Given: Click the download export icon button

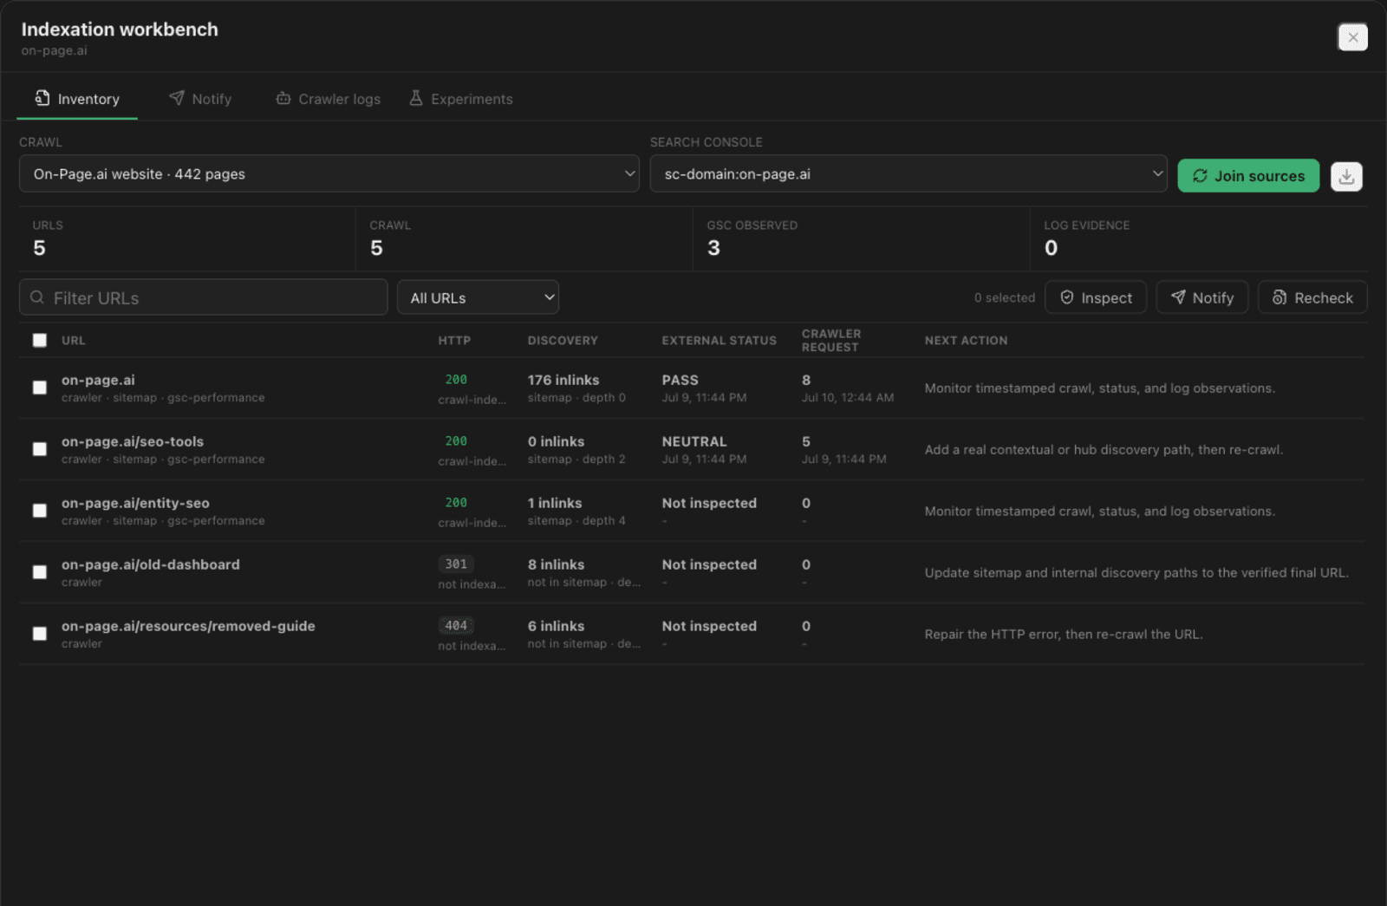Looking at the screenshot, I should pos(1345,176).
